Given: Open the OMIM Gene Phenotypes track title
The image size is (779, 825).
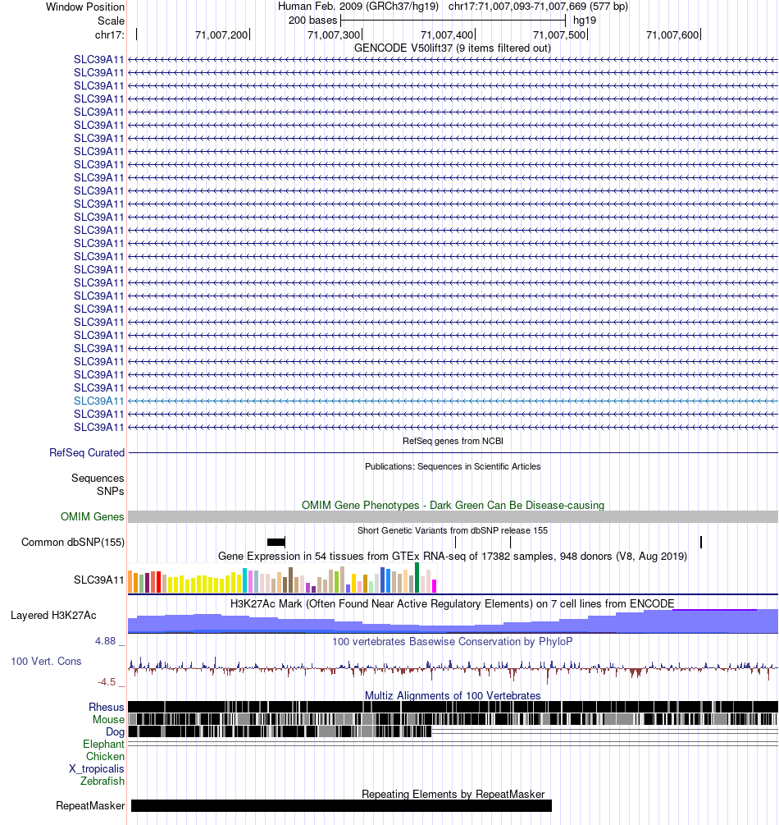Looking at the screenshot, I should pos(453,505).
